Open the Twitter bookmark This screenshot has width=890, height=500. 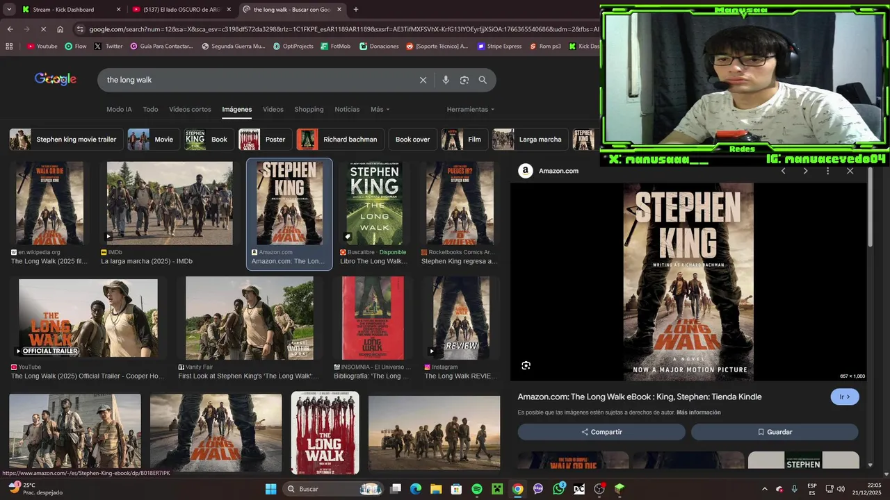(x=108, y=47)
